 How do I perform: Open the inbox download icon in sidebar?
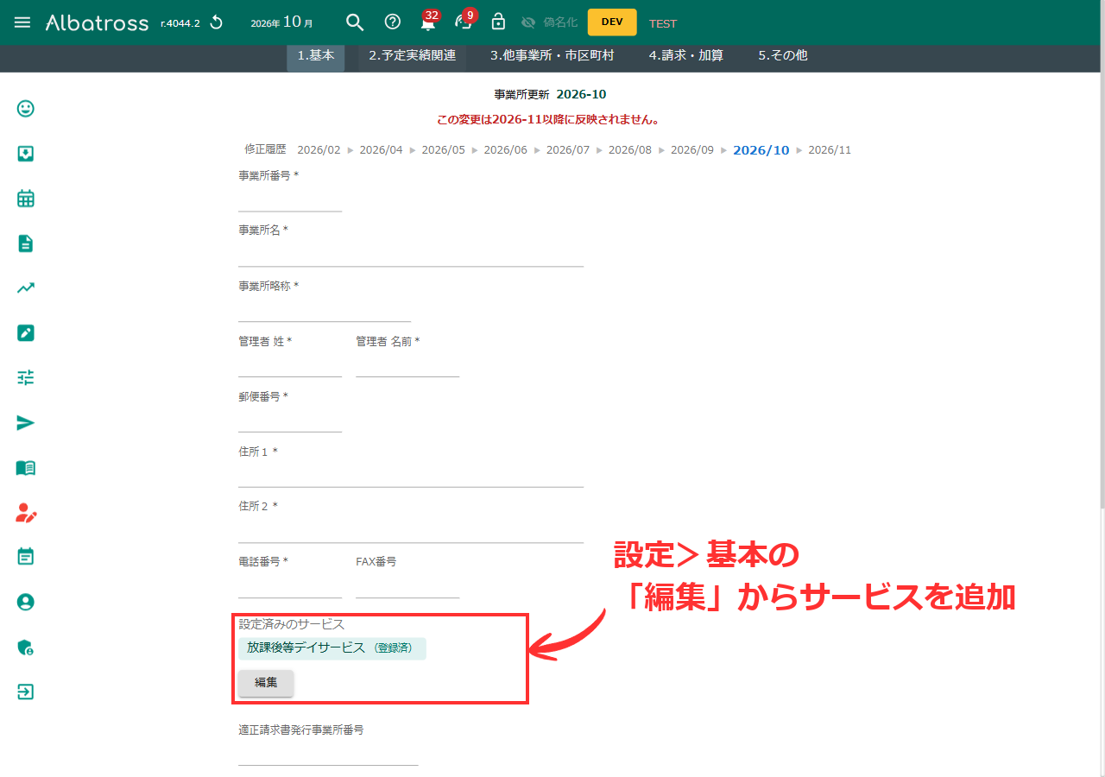(x=26, y=154)
